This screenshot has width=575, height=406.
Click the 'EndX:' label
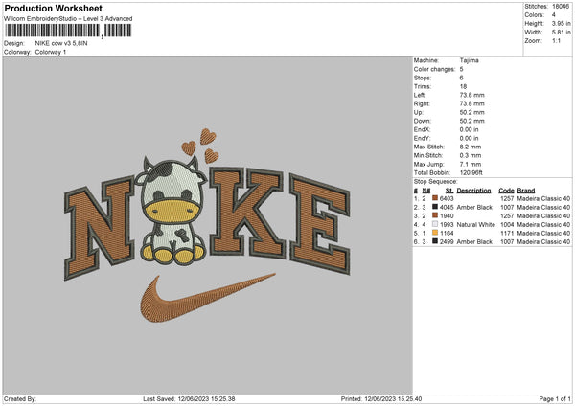pyautogui.click(x=422, y=129)
